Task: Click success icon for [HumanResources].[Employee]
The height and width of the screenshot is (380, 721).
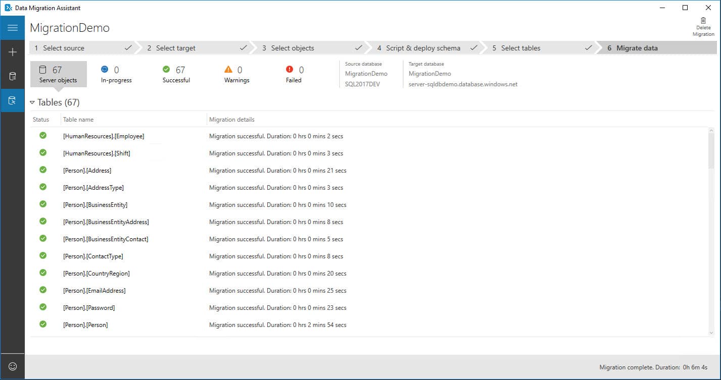Action: 43,135
